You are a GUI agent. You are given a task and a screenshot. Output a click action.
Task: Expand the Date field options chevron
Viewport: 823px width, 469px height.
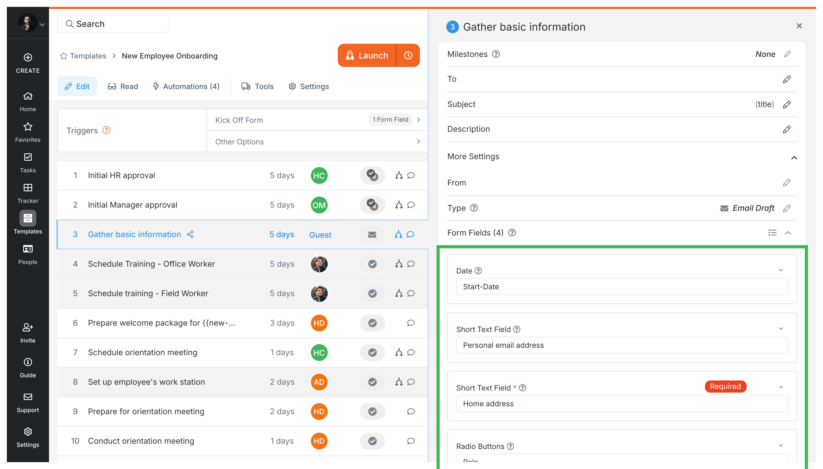(x=781, y=270)
